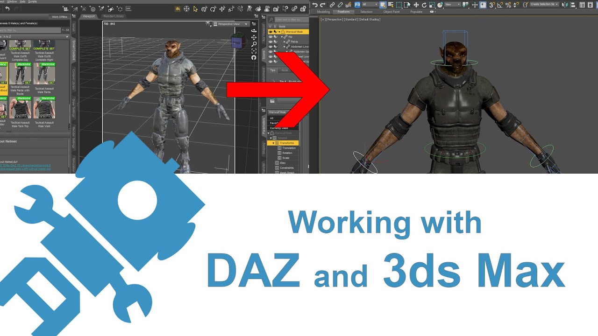Screen dimensions: 598x336
Task: Click the 3ds Max Redo icon
Action: tap(323, 5)
